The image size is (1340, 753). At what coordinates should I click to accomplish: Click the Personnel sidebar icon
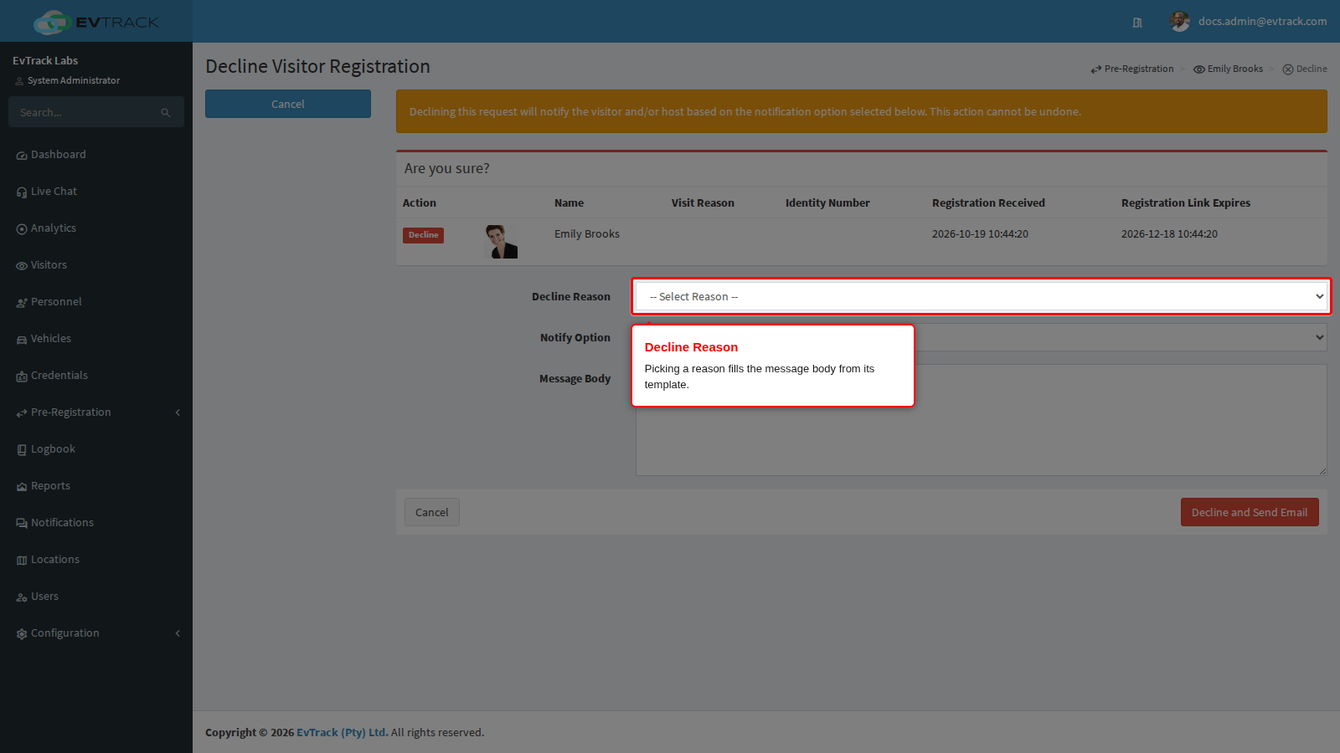click(x=22, y=303)
